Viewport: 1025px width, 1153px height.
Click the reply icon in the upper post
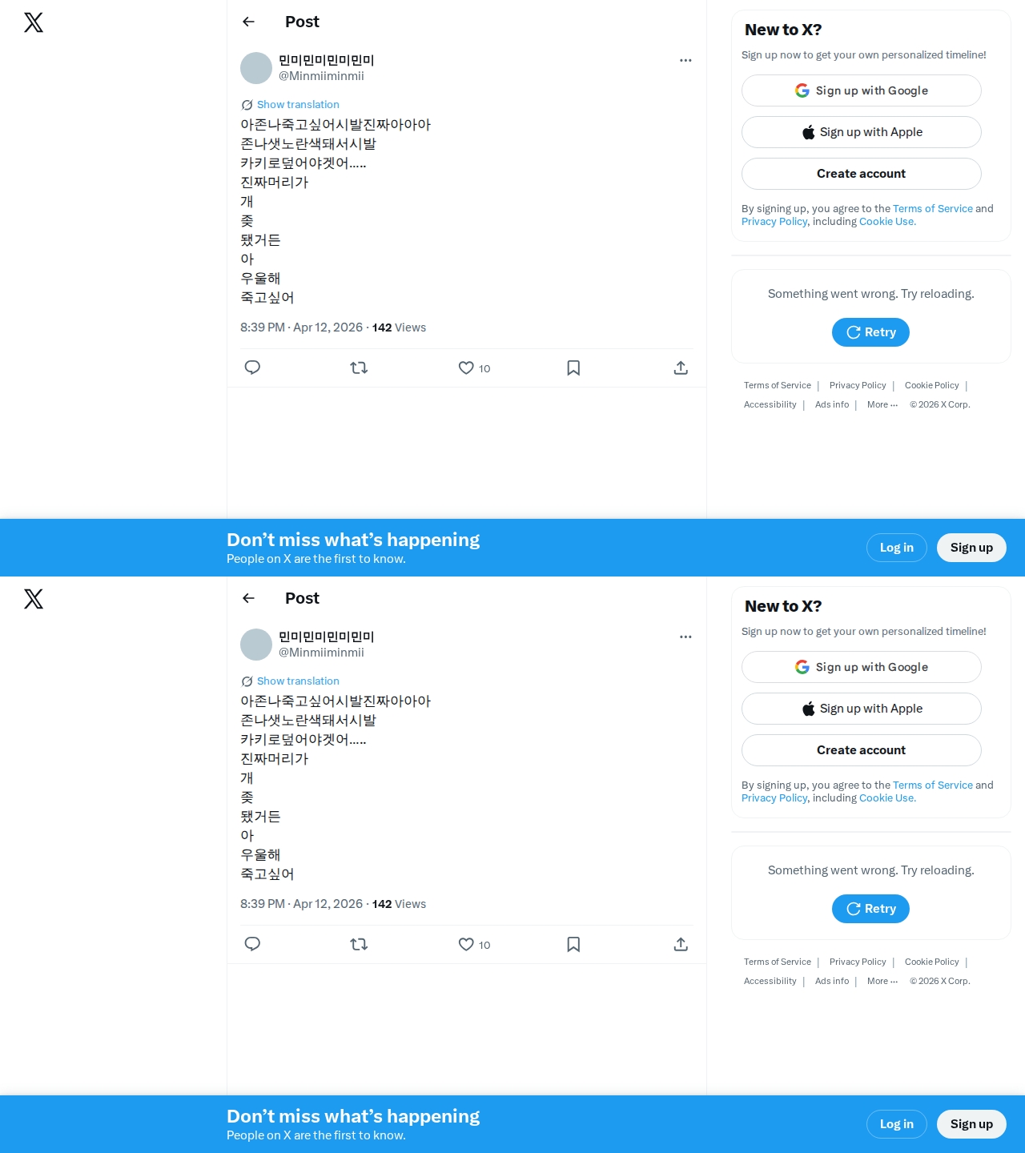coord(252,368)
